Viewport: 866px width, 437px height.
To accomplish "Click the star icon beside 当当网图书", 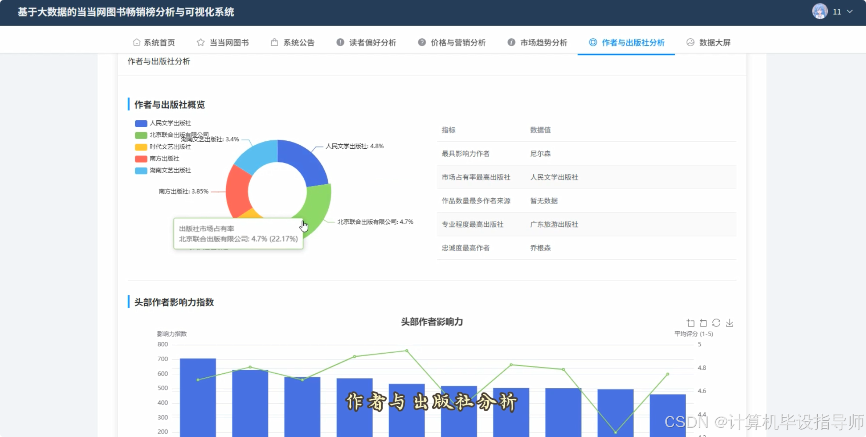I will click(x=200, y=42).
